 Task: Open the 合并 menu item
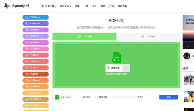(103, 6)
